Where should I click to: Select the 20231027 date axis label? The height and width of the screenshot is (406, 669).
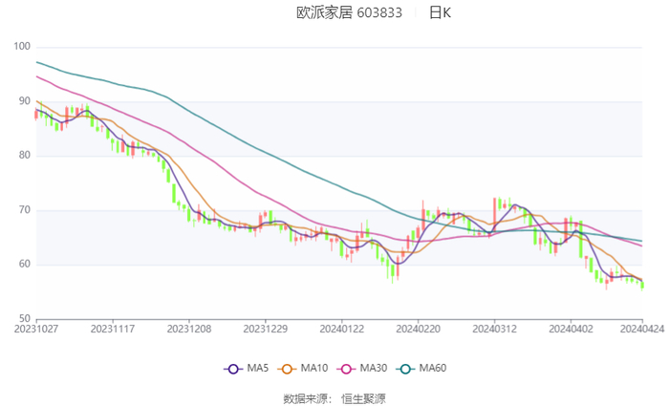click(x=36, y=330)
